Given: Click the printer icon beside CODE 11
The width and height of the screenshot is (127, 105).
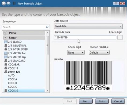Looking at the screenshot, I should coord(6,68).
